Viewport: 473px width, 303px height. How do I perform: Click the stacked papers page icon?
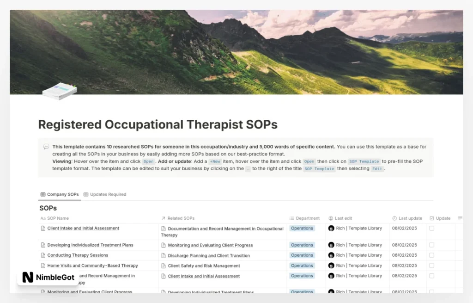pyautogui.click(x=60, y=91)
